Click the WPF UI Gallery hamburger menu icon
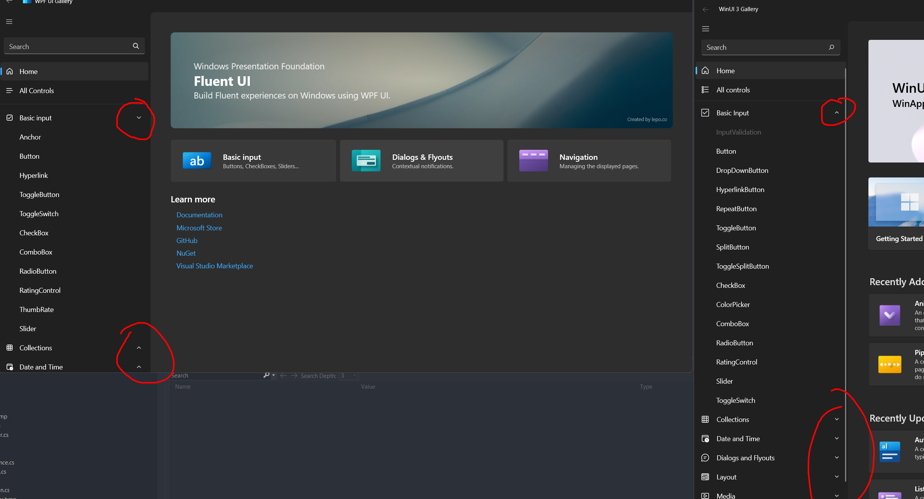The image size is (924, 499). point(9,22)
